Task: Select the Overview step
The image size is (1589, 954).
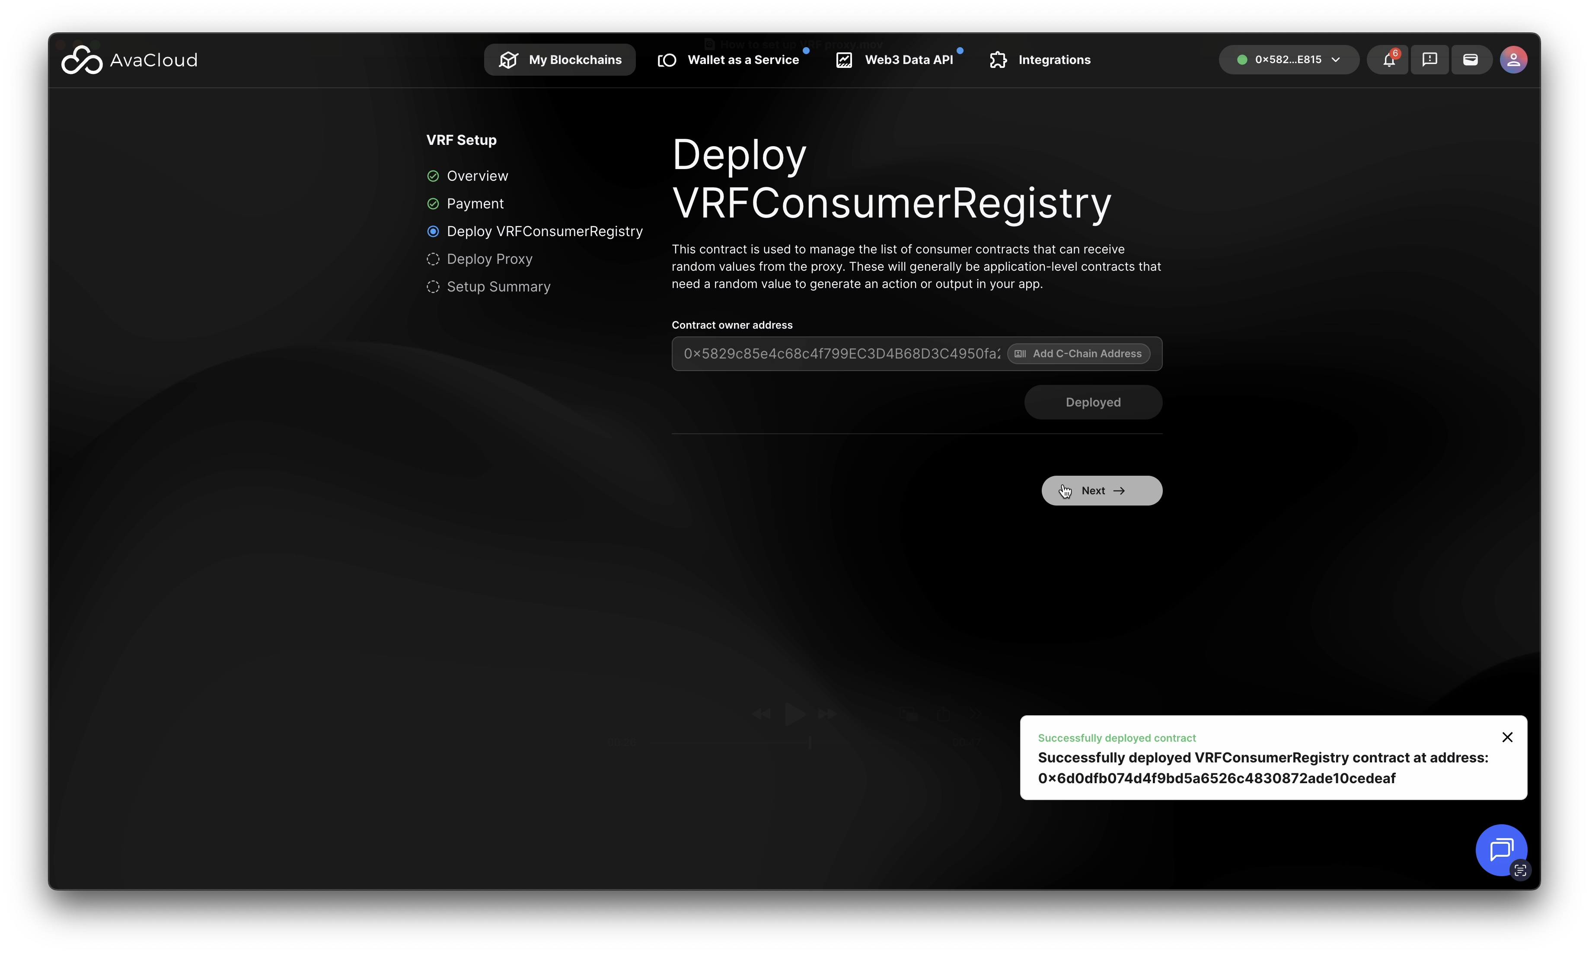Action: [477, 176]
